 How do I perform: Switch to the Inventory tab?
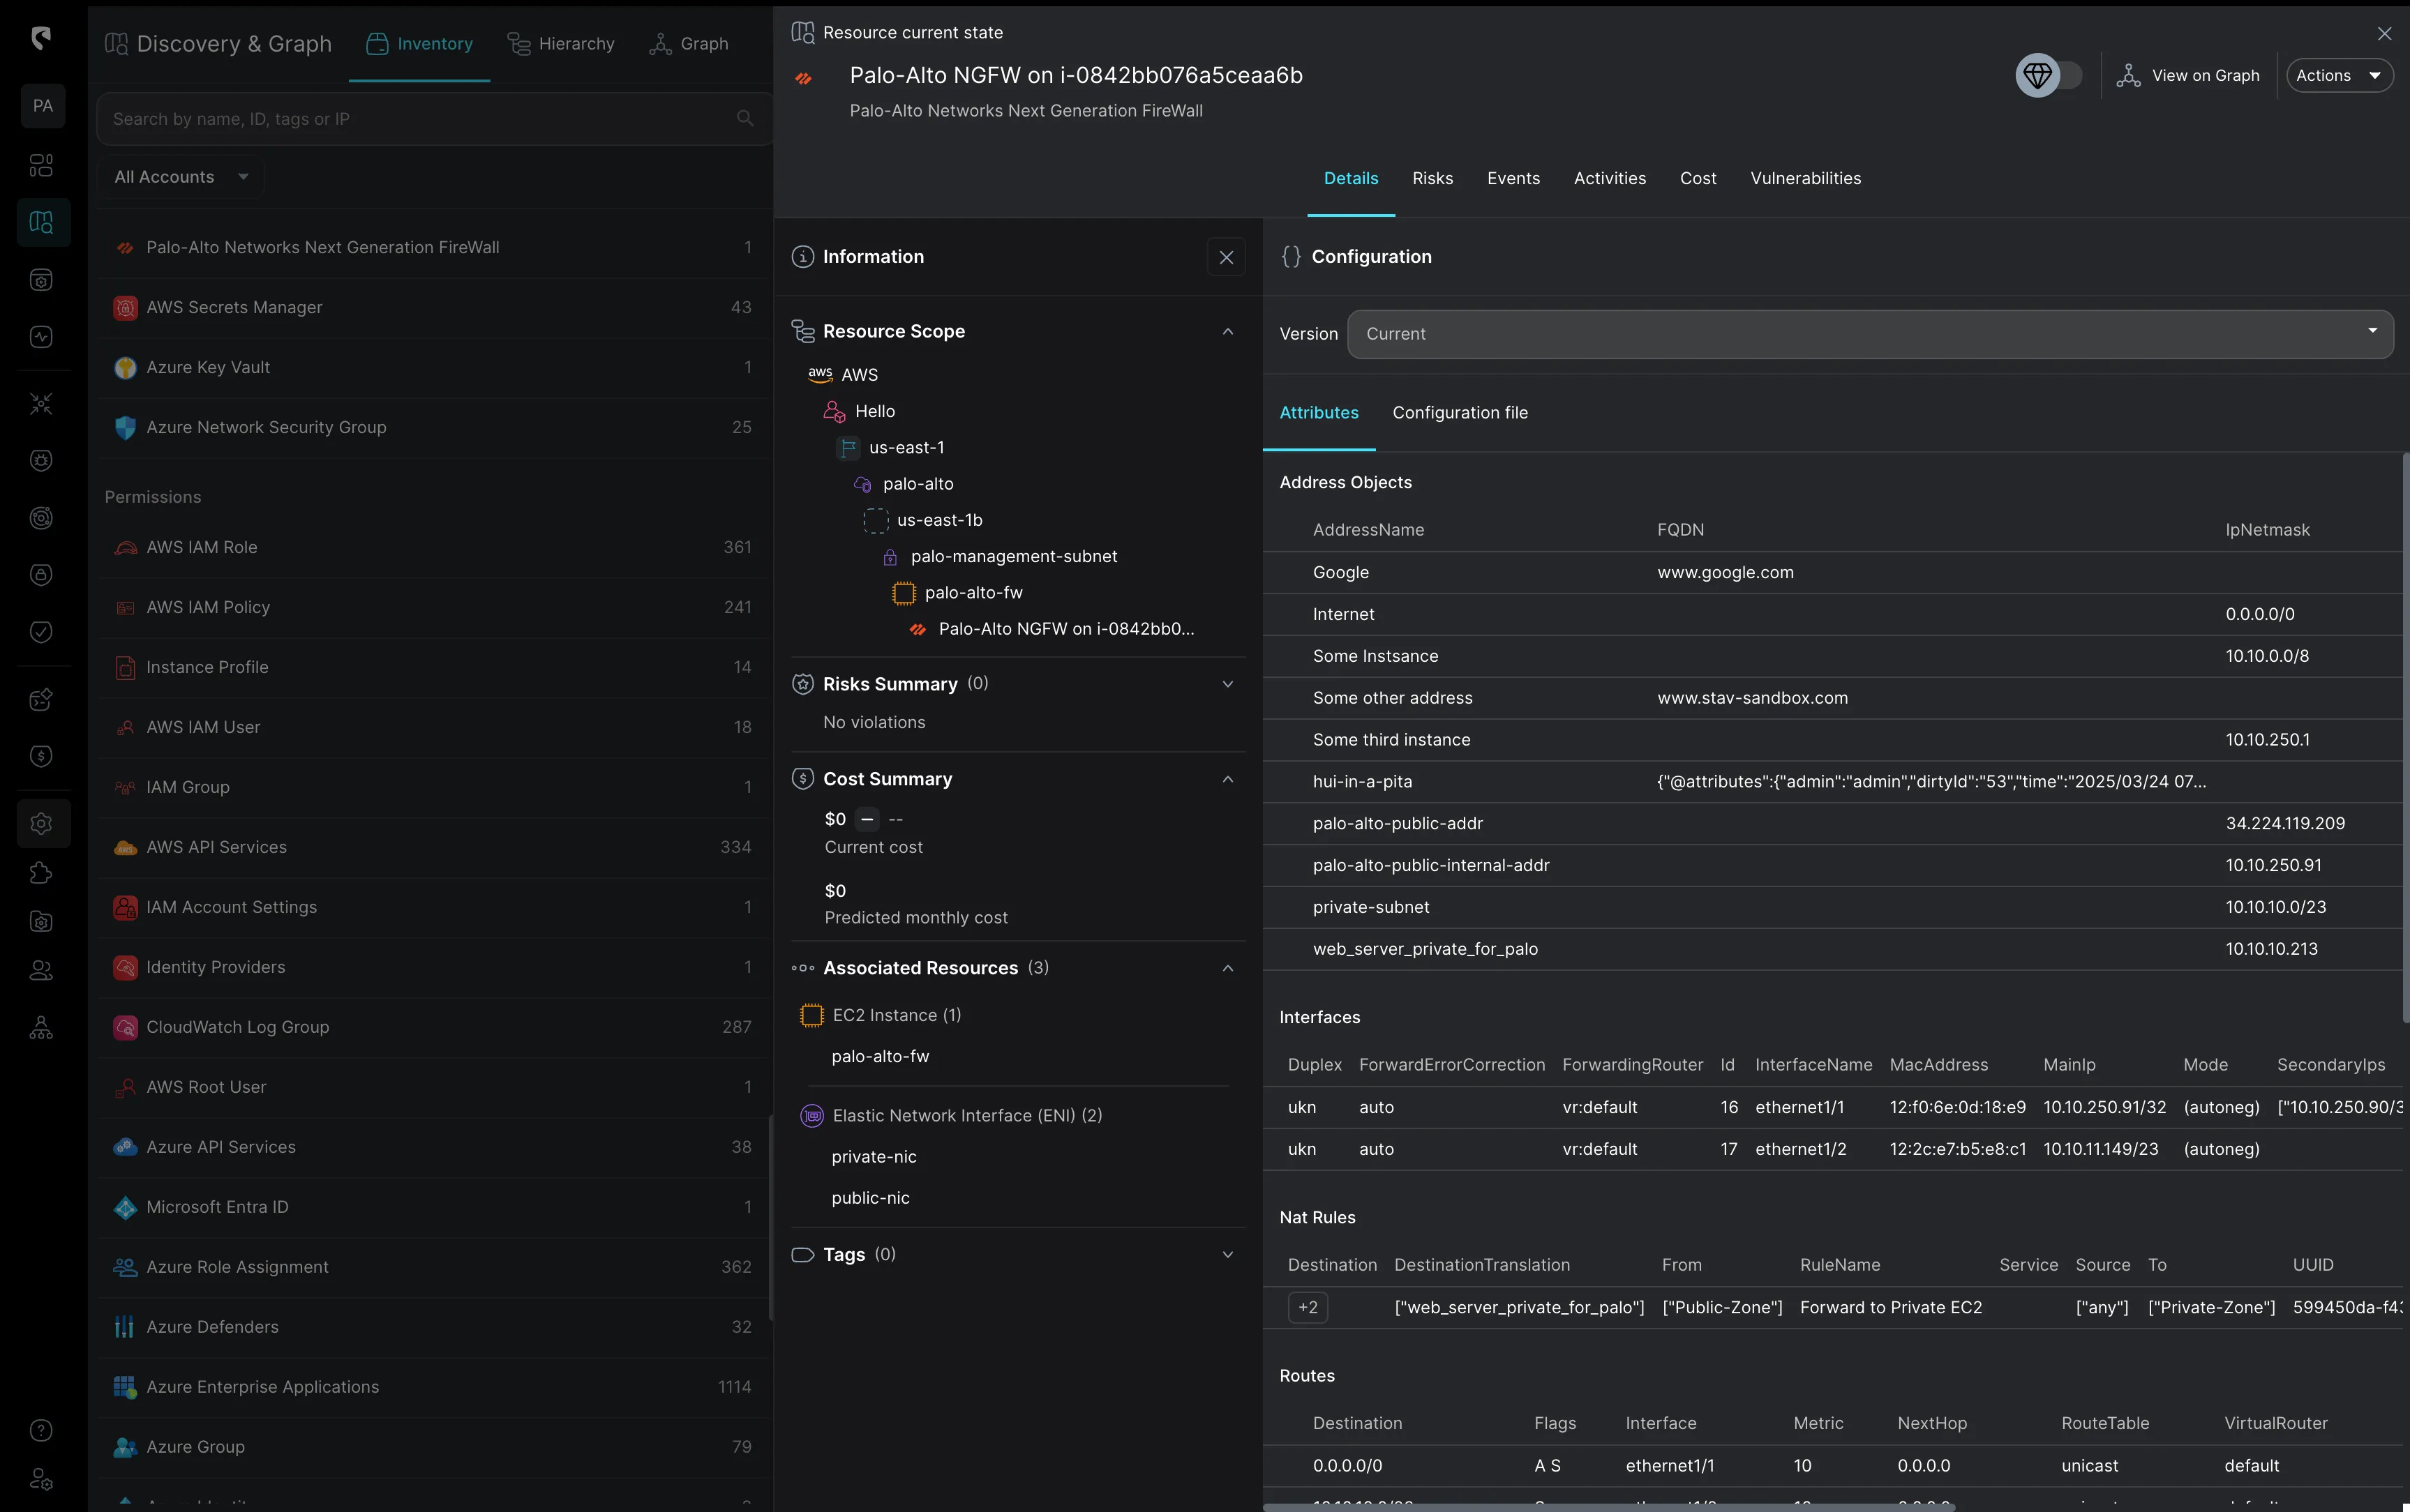(x=419, y=44)
